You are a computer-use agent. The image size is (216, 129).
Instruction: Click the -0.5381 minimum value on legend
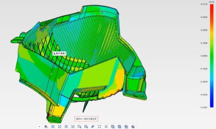click(204, 107)
